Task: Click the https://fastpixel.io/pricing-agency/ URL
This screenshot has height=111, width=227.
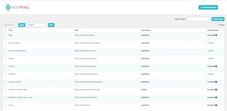Action: [89, 82]
